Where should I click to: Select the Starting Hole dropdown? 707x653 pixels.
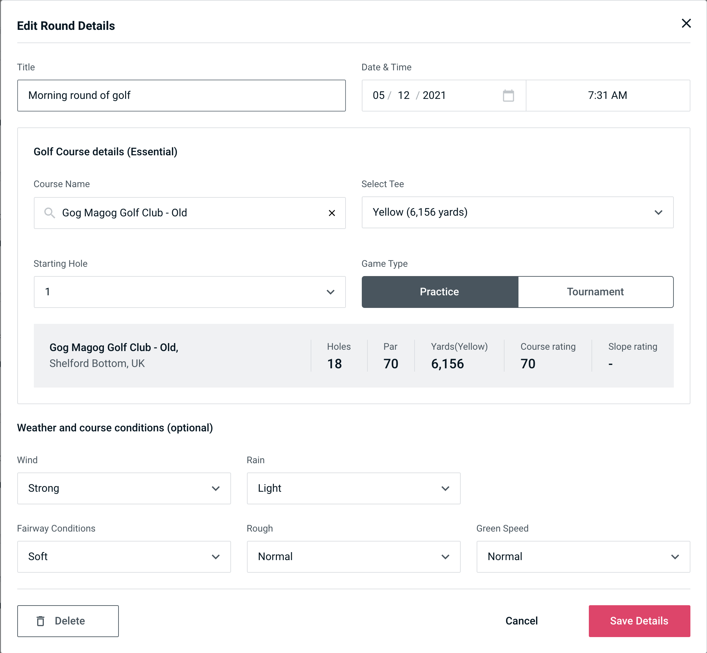[x=189, y=292]
